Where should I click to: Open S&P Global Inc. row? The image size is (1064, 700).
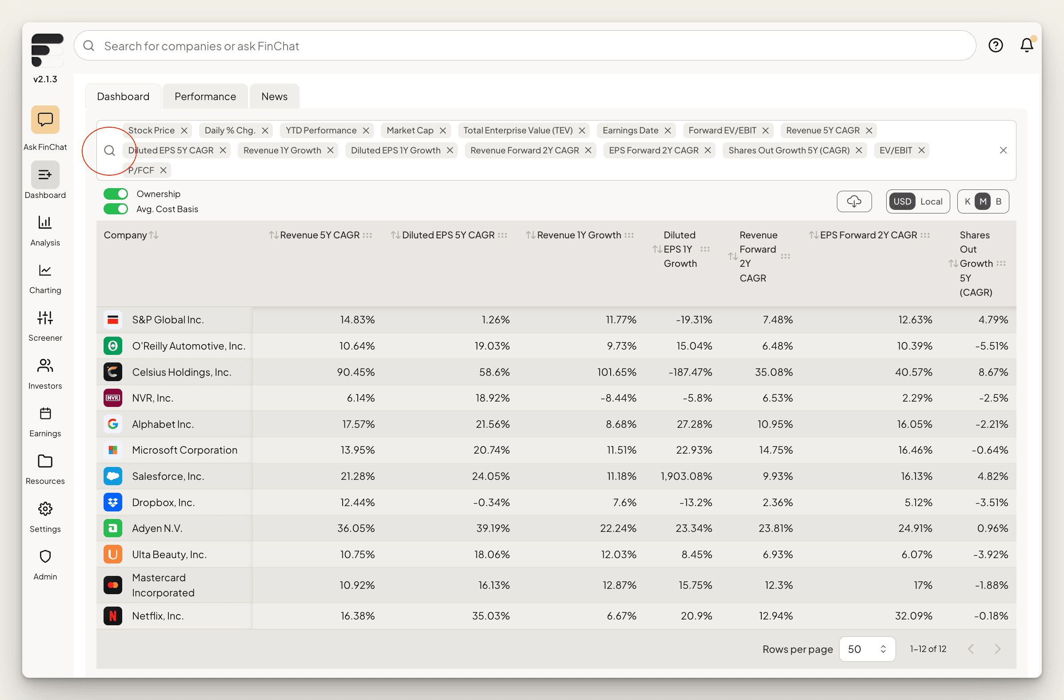556,320
